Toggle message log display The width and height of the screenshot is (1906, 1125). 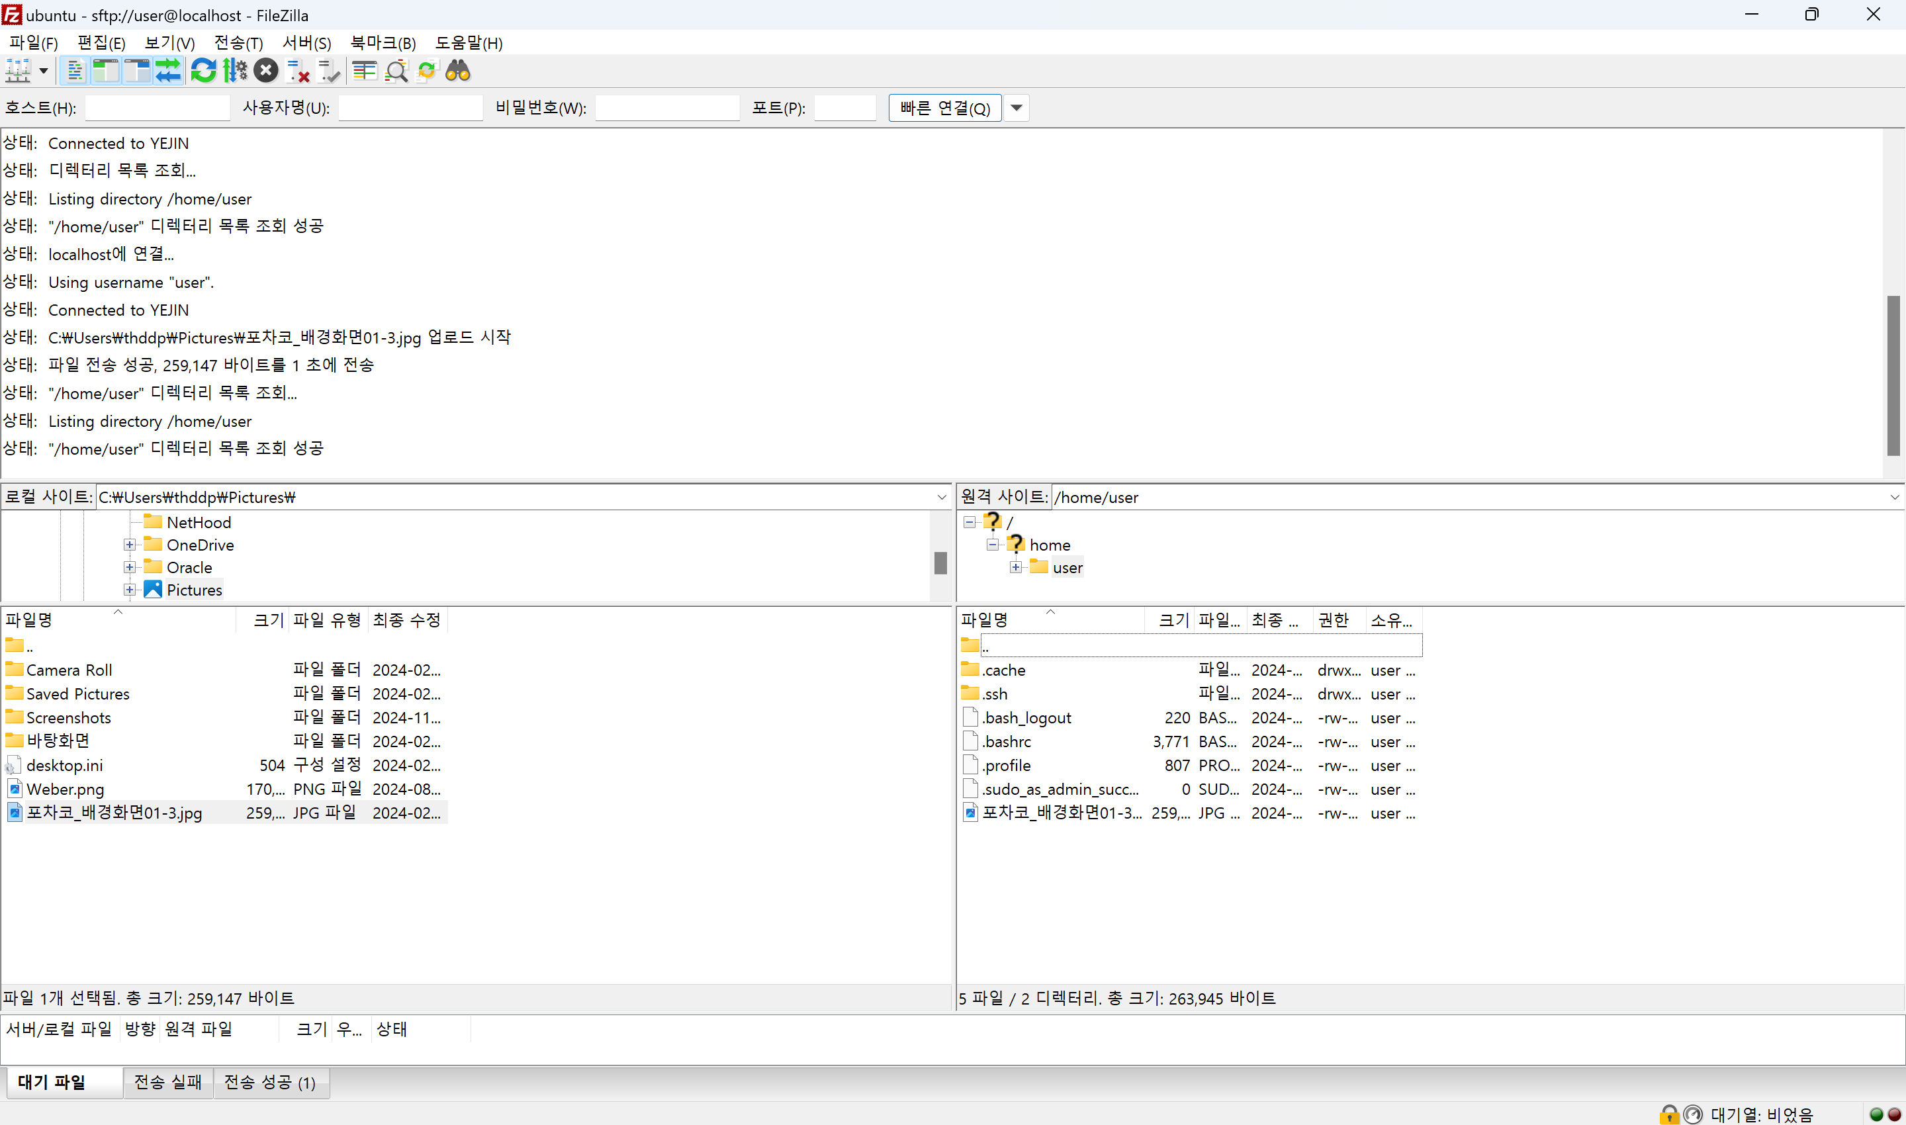(x=74, y=71)
